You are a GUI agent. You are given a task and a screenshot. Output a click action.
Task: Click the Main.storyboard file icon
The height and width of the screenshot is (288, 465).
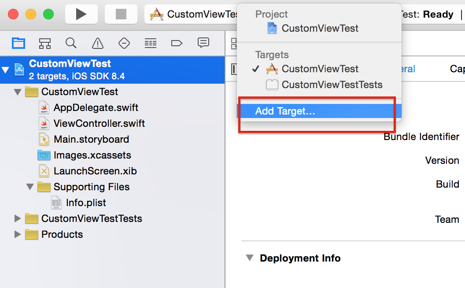[x=44, y=140]
